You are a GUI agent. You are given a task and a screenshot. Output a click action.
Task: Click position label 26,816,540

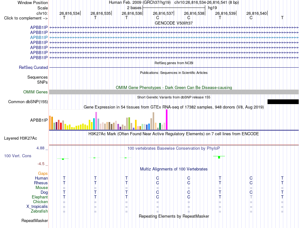(256, 13)
